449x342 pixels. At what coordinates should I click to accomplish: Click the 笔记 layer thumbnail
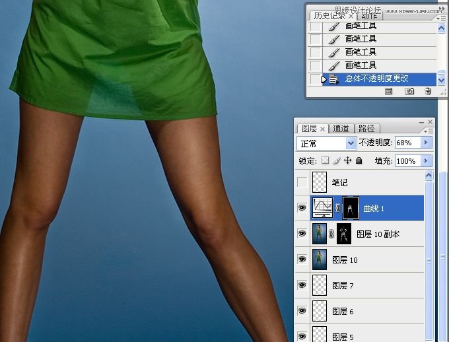pos(320,182)
